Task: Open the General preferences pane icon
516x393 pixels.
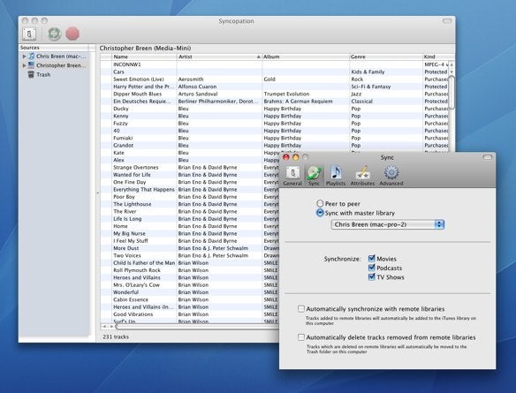Action: 292,176
